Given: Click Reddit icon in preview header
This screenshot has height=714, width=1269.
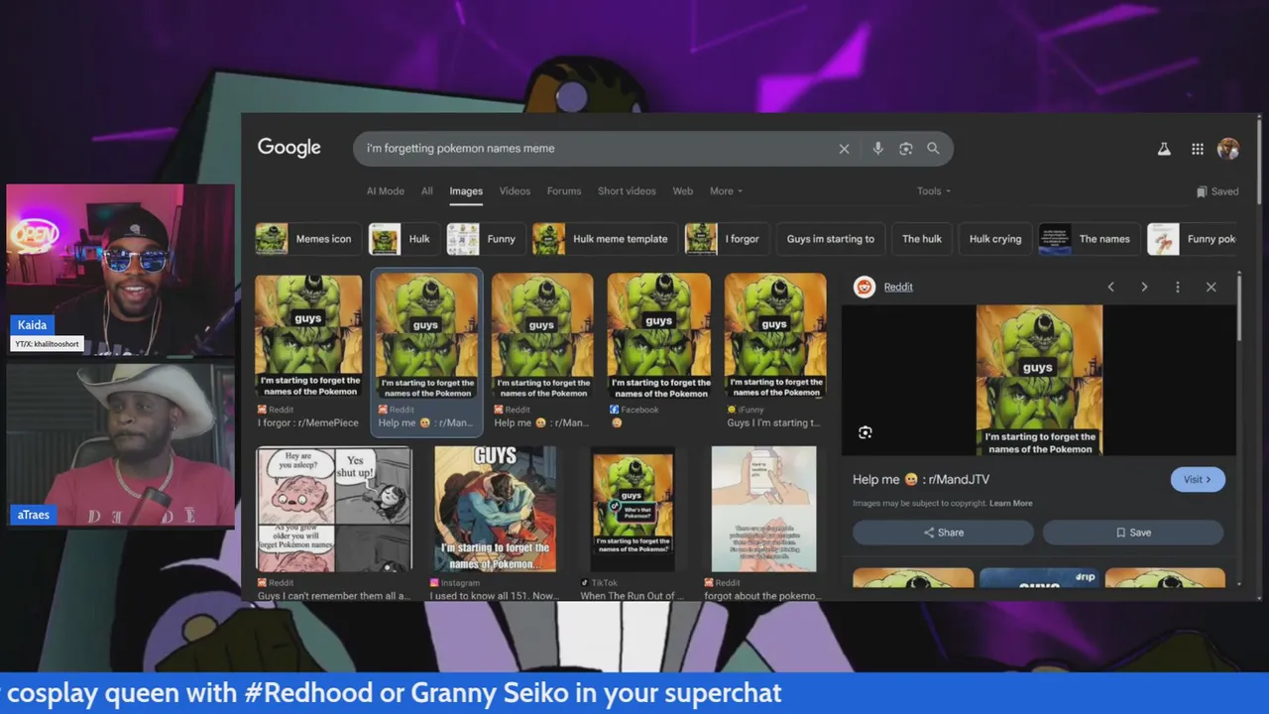Looking at the screenshot, I should click(865, 287).
